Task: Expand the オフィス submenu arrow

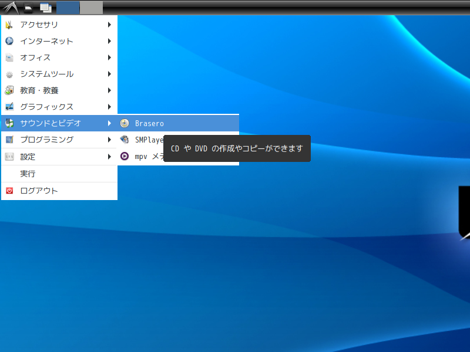Action: coord(109,57)
